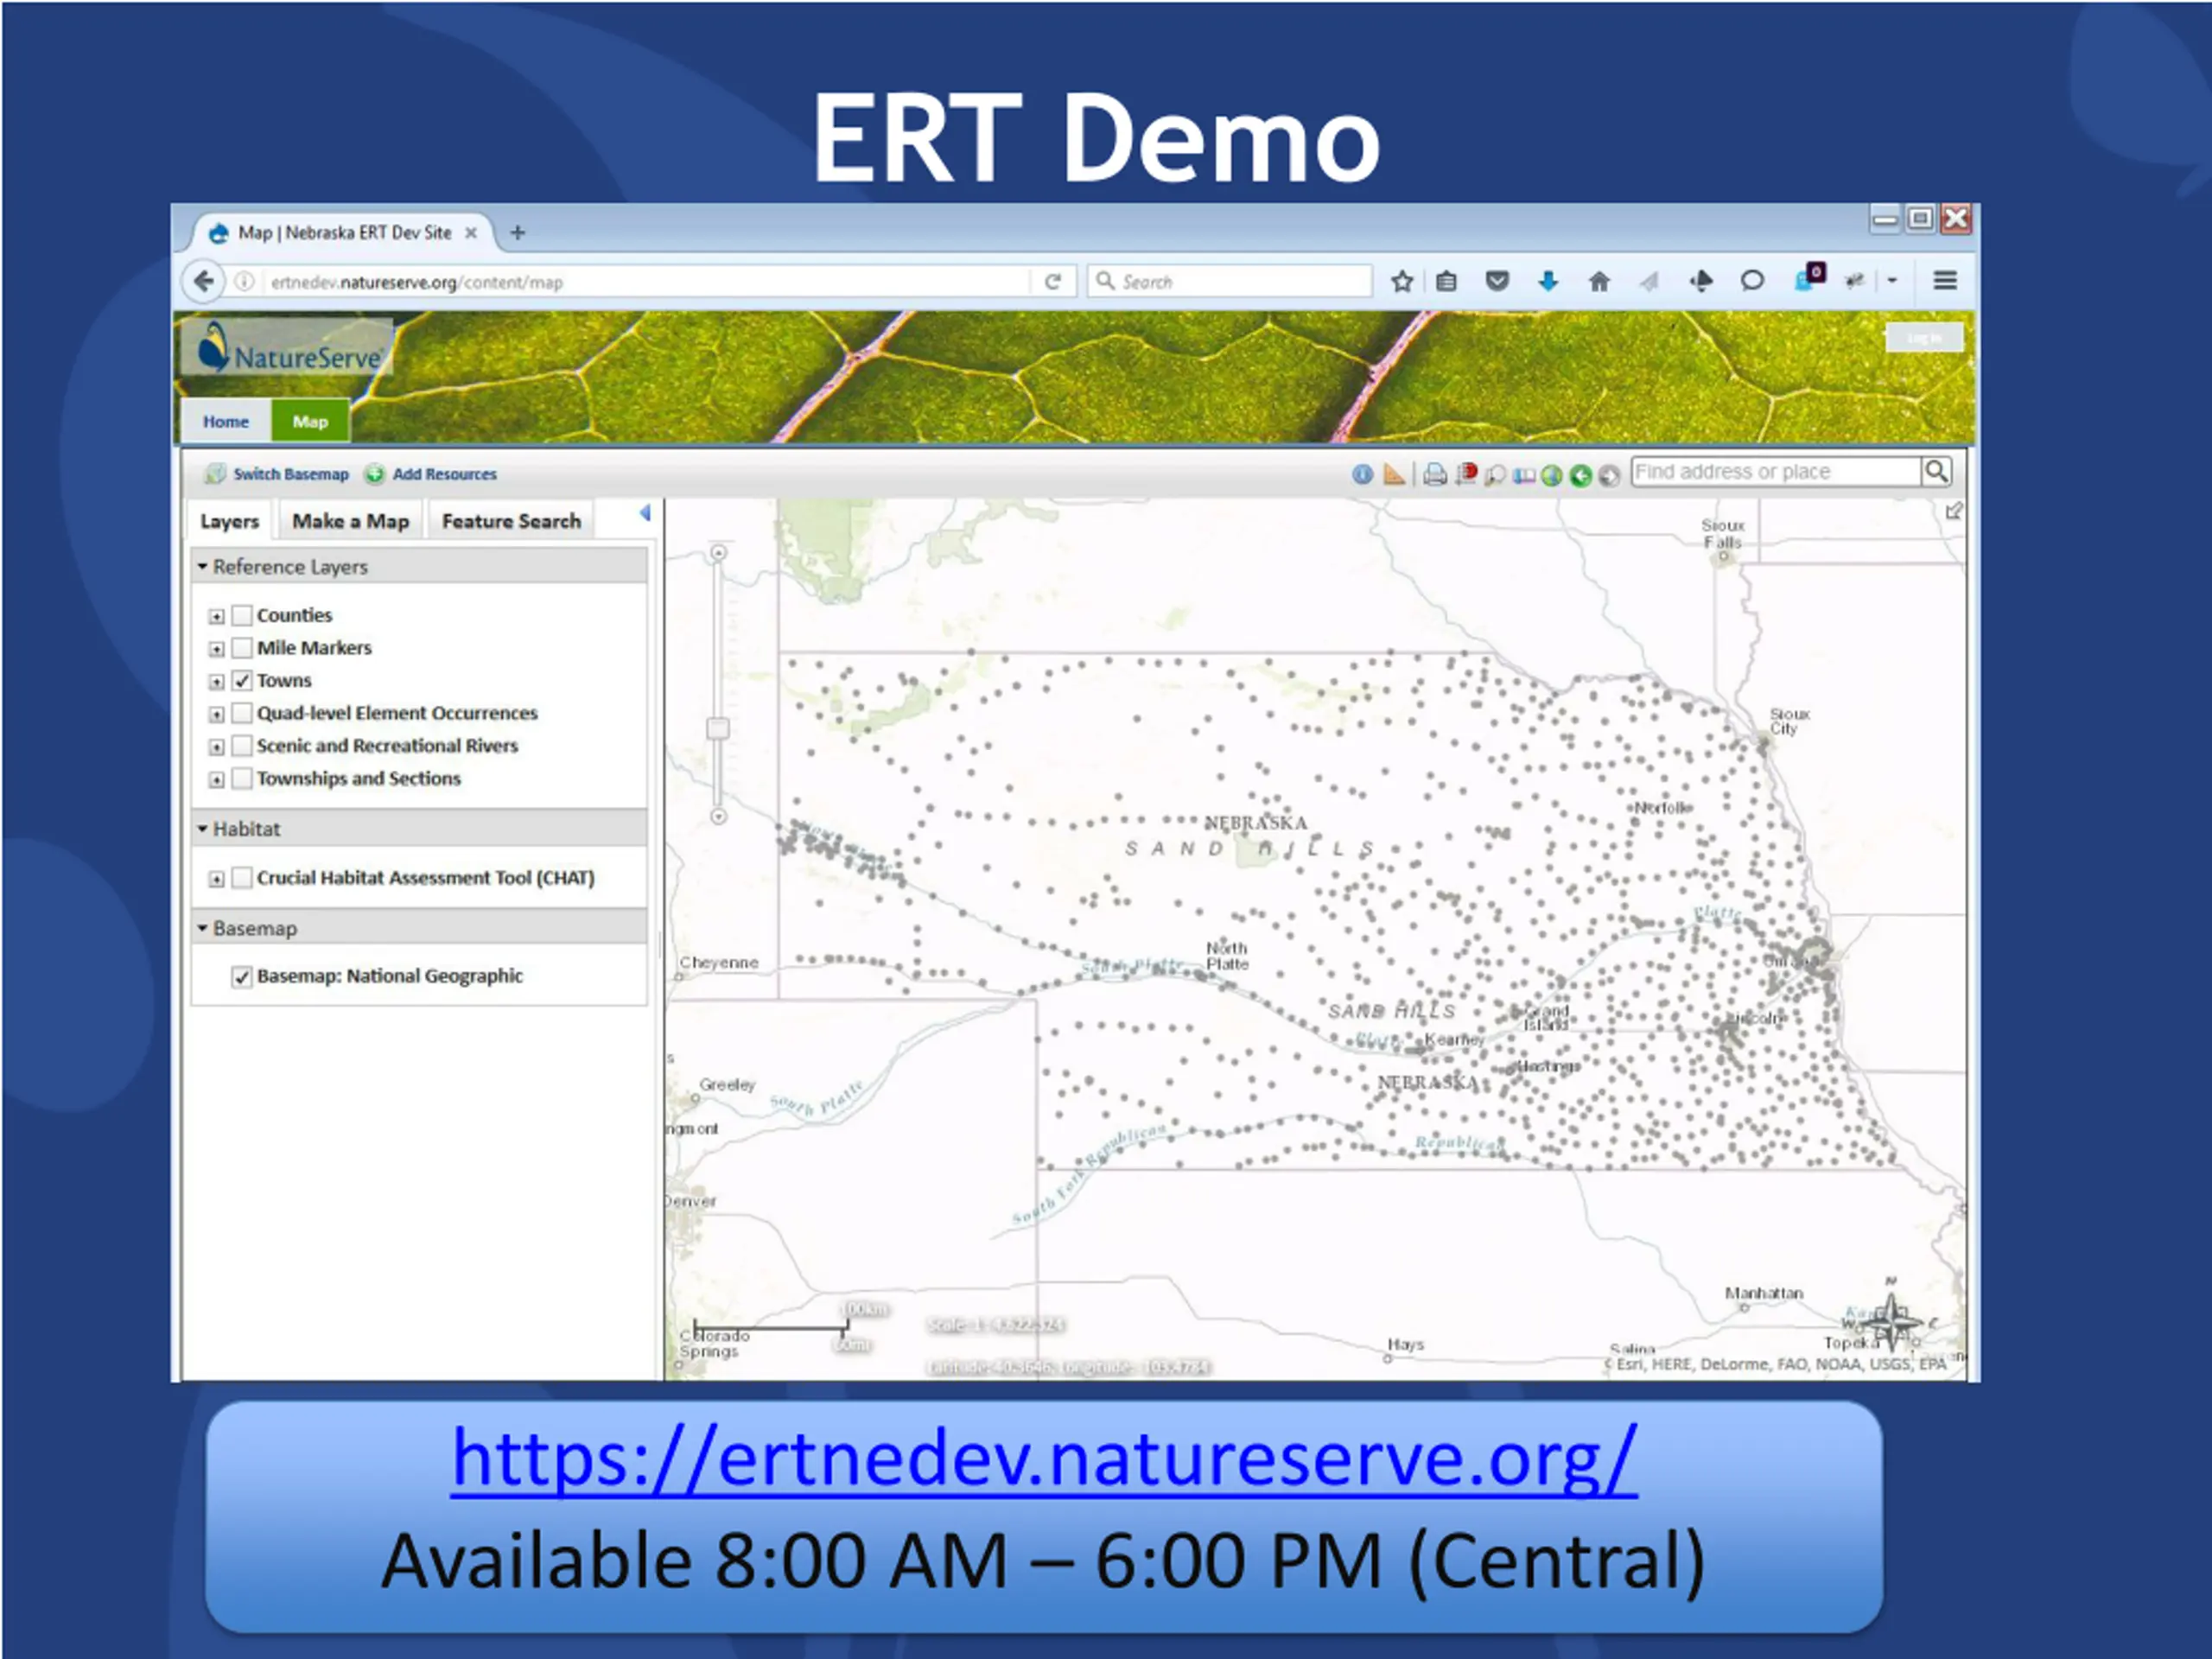Collapse the Reference Layers section
Image resolution: width=2212 pixels, height=1659 pixels.
(203, 567)
